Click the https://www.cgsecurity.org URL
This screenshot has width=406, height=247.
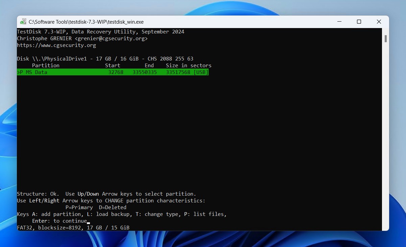(x=56, y=45)
